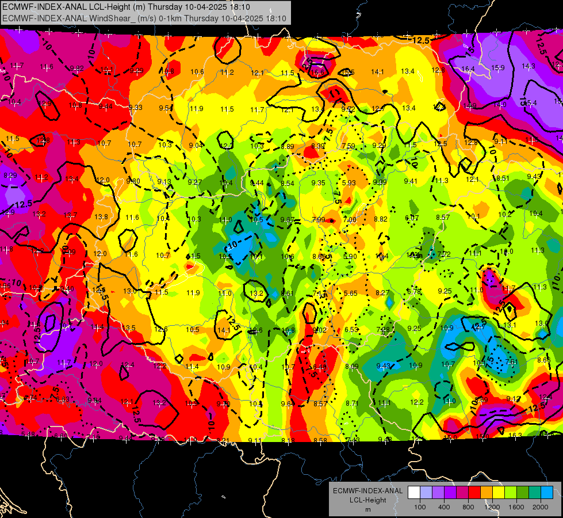Click the wind shear value 16.4
Viewport: 563px width, 518px height.
pos(468,68)
